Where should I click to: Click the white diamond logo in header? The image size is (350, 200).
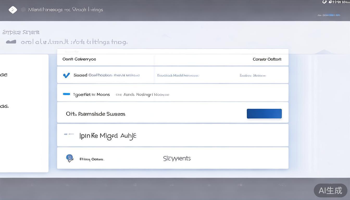[x=13, y=10]
